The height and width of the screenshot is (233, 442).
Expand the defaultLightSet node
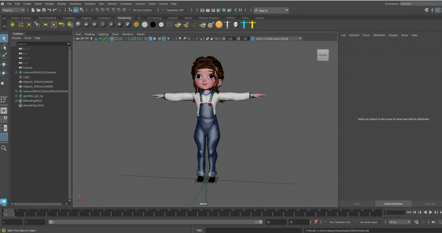16,101
